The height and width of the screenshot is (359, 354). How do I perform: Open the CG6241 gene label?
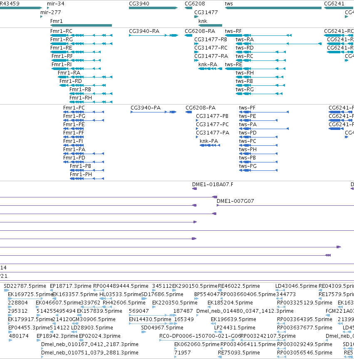pyautogui.click(x=334, y=4)
